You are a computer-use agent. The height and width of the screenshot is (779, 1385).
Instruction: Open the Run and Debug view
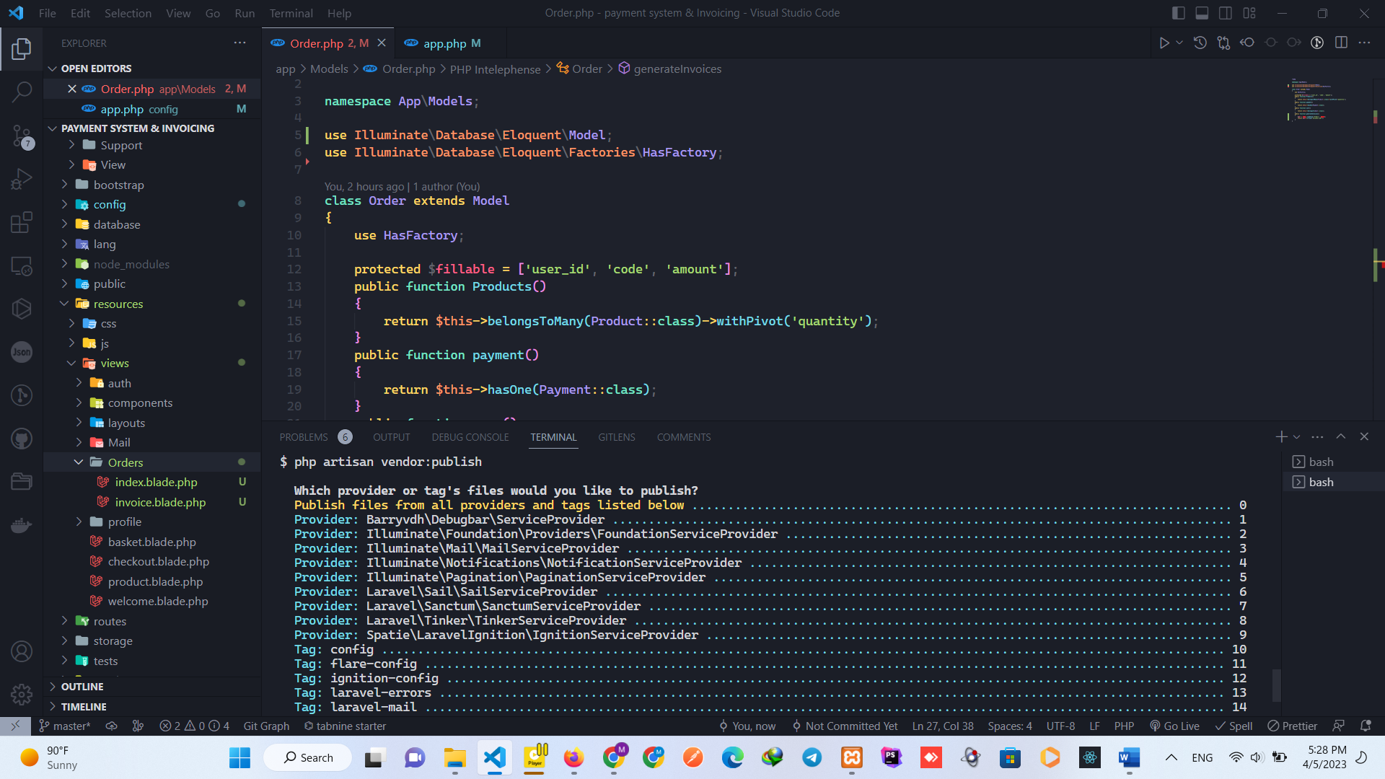tap(22, 179)
